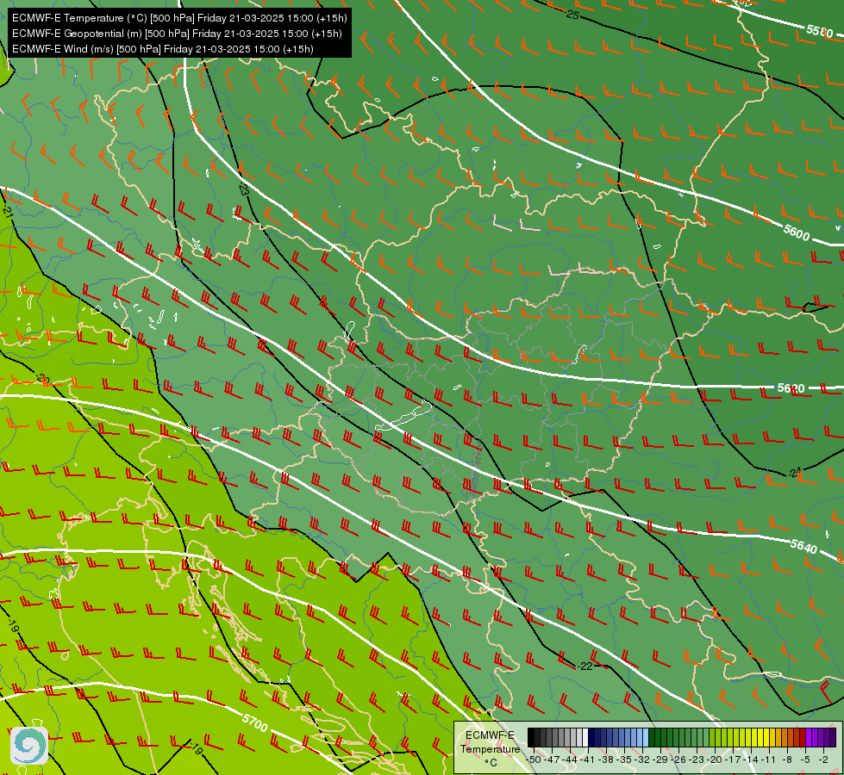Click the -41 legend tick label
Image resolution: width=844 pixels, height=775 pixels.
(x=587, y=759)
